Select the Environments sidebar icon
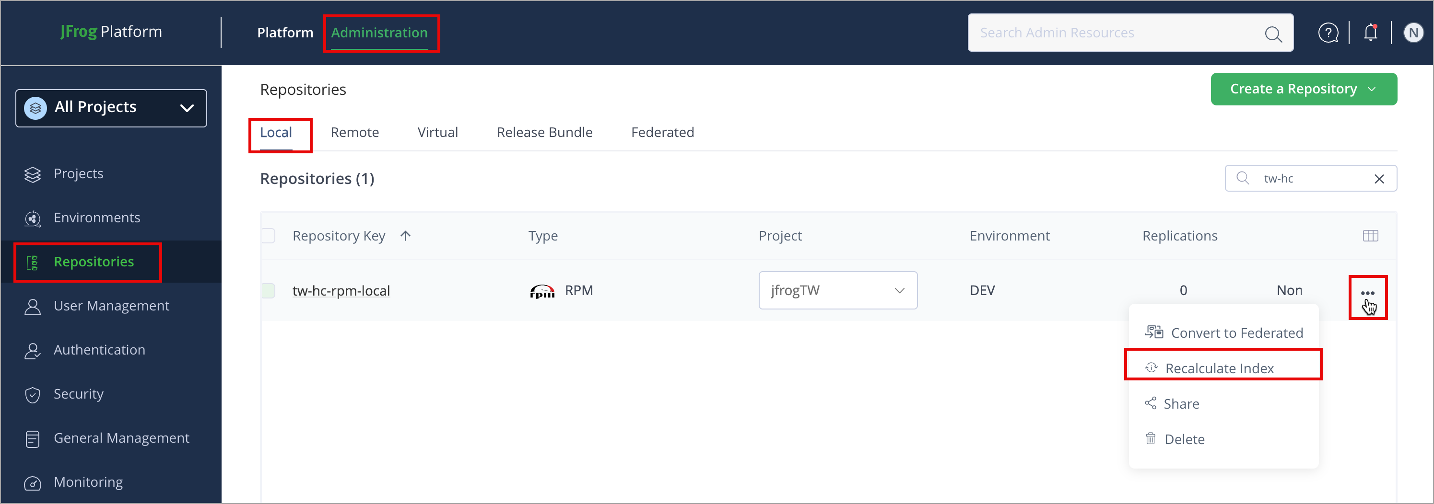 (x=33, y=218)
